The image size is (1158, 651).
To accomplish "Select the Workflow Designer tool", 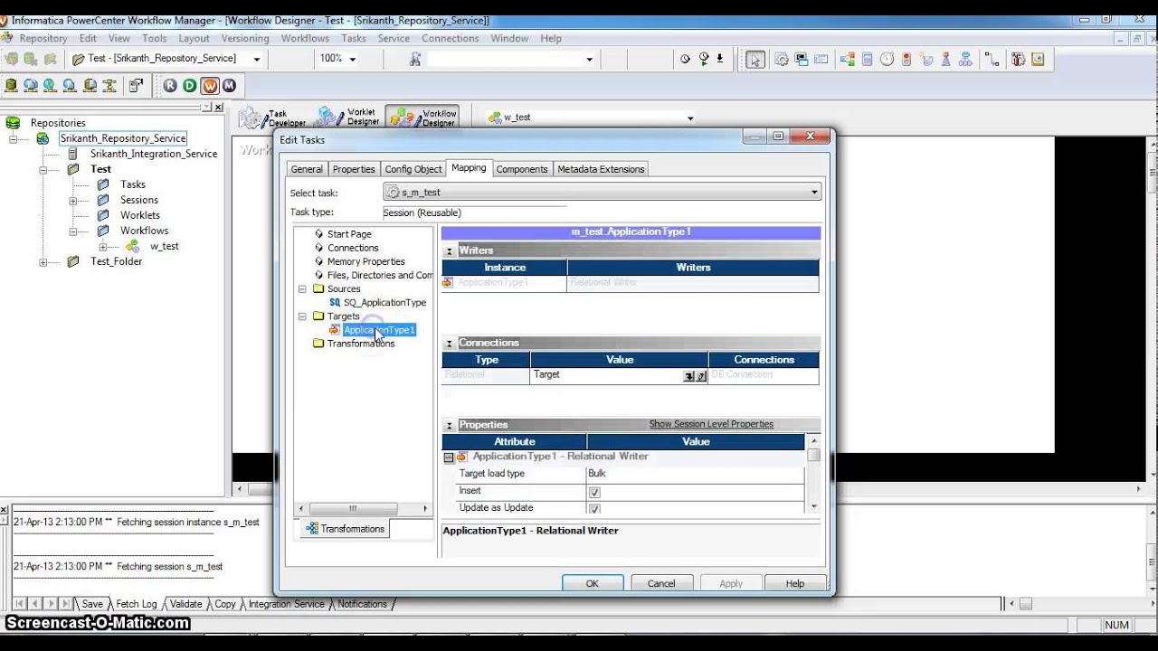I will point(422,118).
